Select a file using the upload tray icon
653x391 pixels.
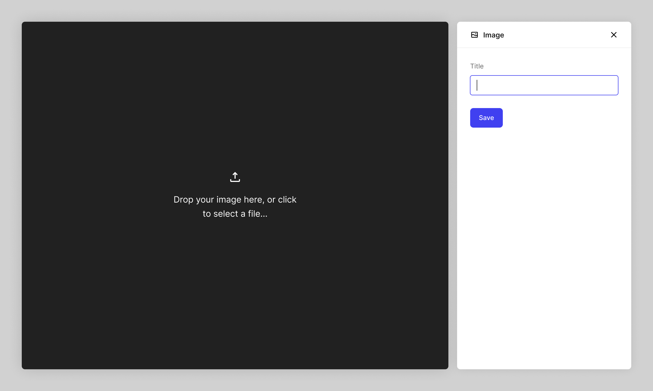pyautogui.click(x=235, y=177)
